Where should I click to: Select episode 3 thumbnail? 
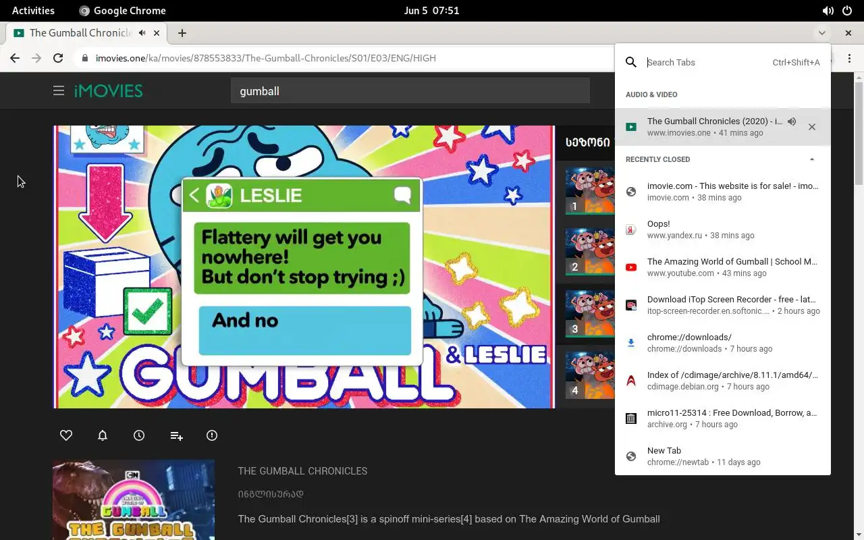point(590,314)
